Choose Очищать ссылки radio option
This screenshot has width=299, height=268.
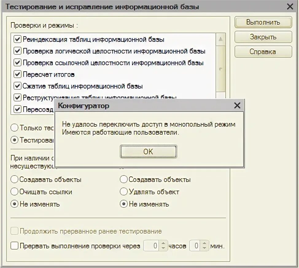click(14, 192)
